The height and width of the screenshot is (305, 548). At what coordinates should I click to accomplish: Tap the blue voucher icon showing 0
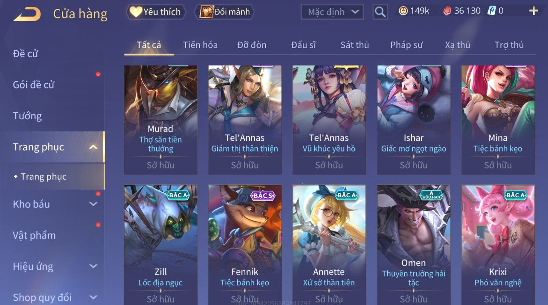click(x=491, y=11)
